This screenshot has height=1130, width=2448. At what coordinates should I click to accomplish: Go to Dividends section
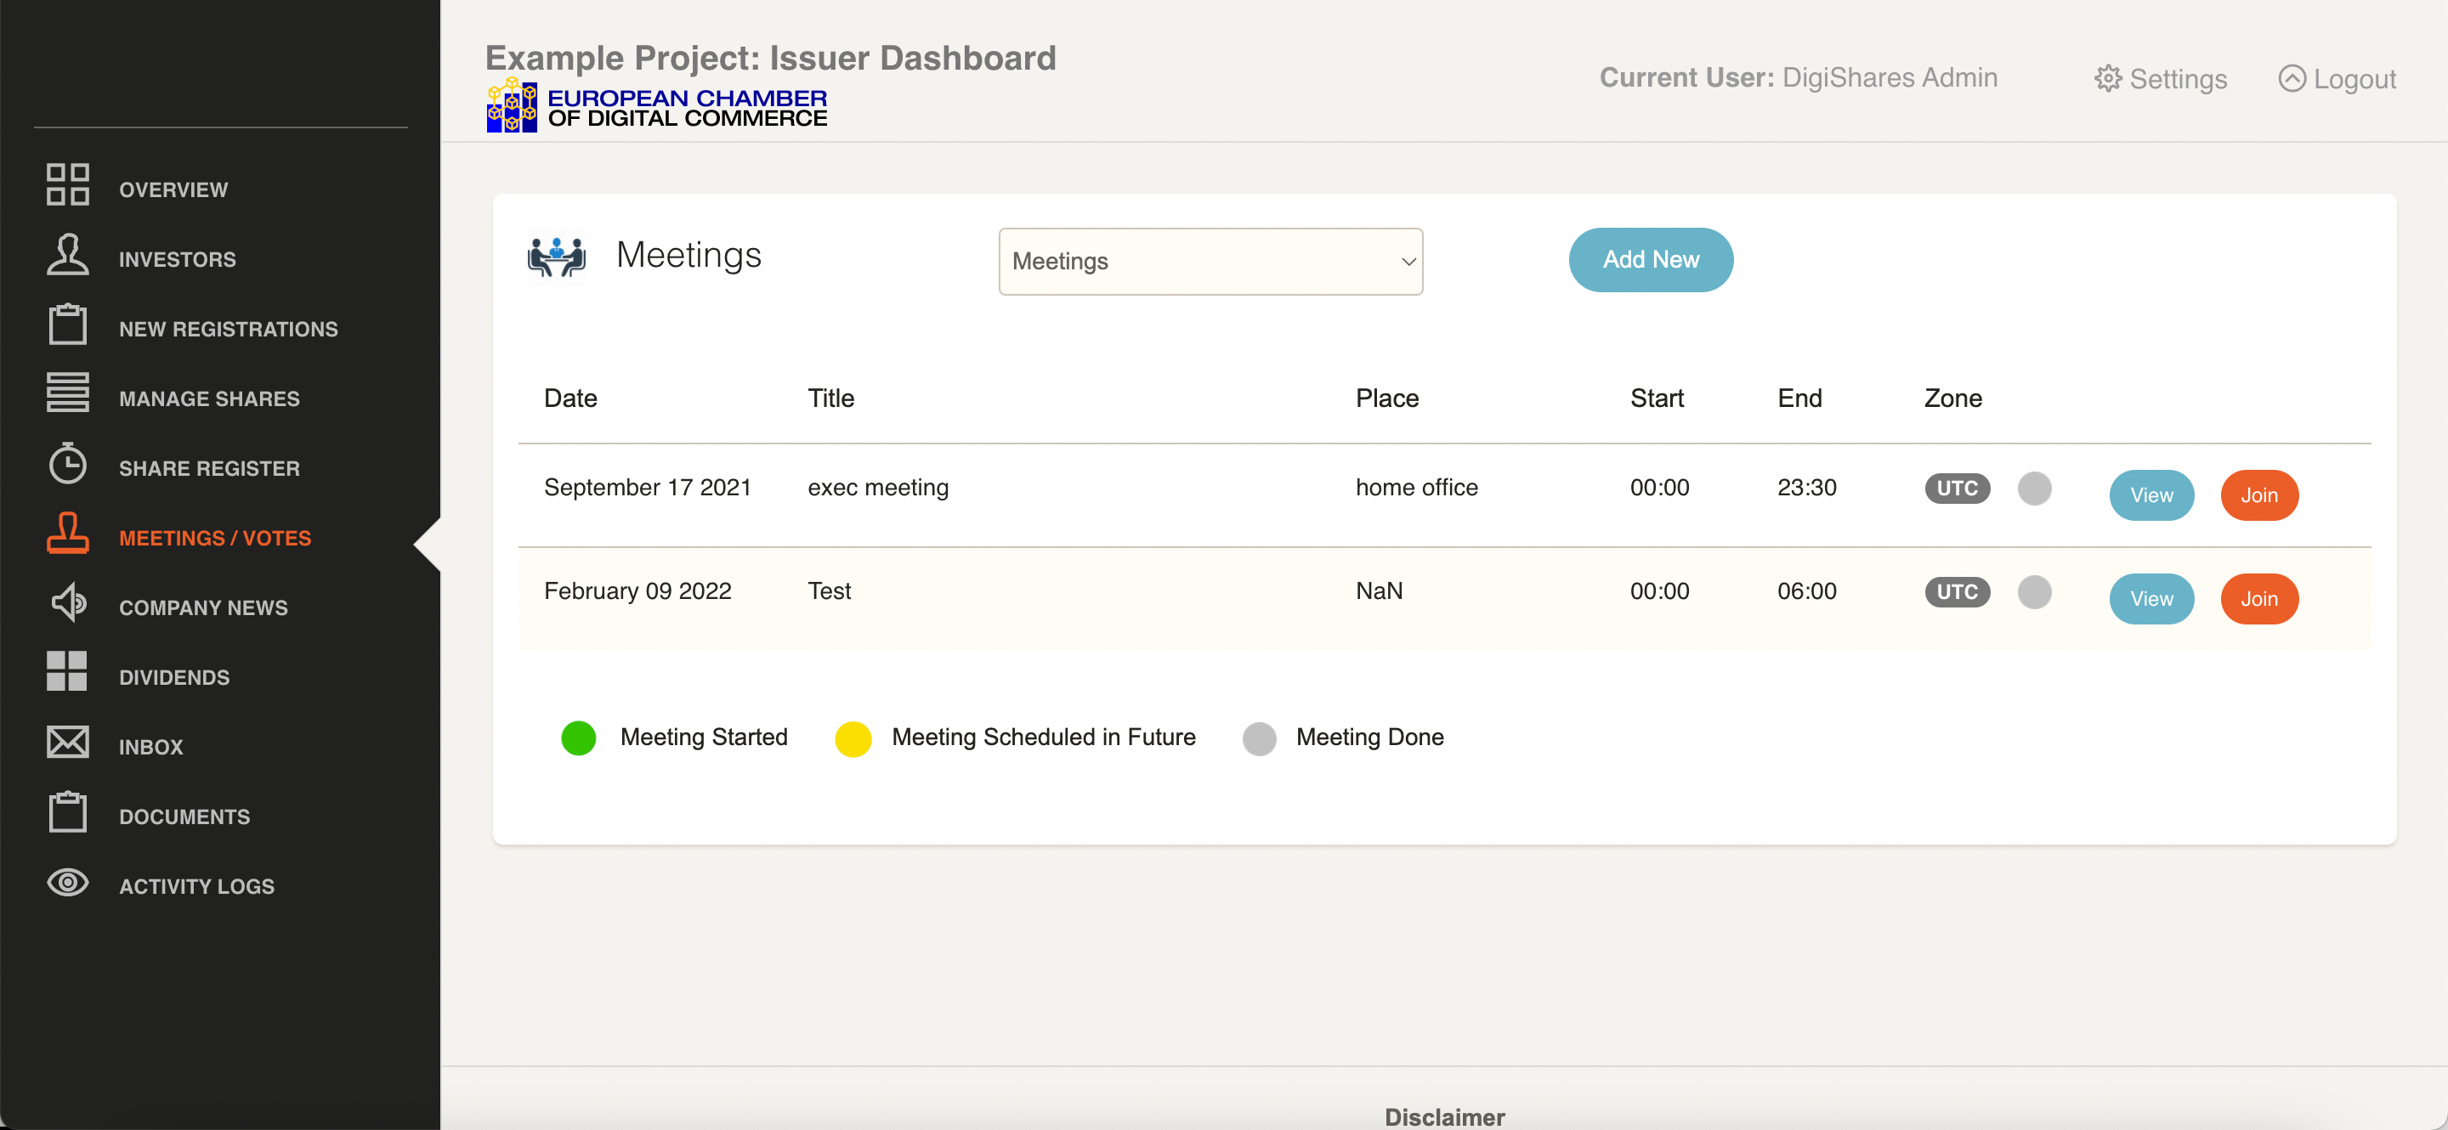pyautogui.click(x=174, y=677)
